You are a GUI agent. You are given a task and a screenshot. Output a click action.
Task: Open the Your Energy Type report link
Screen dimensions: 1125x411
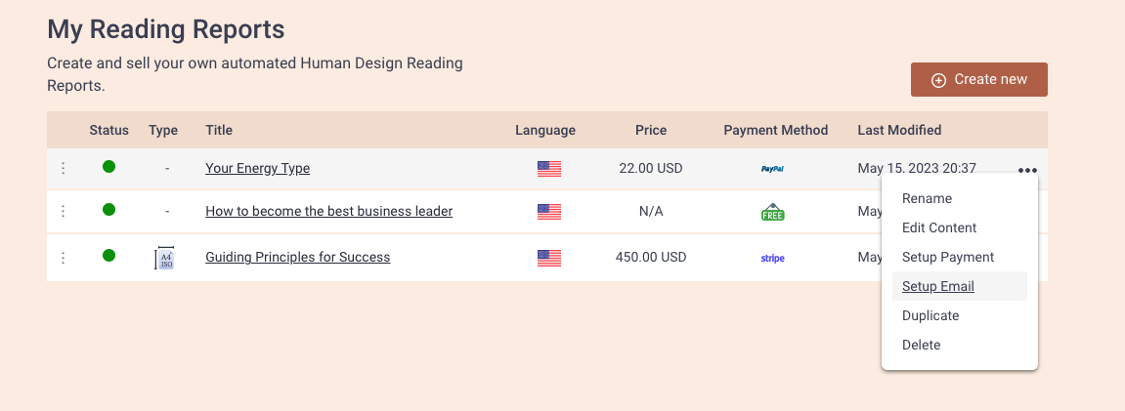click(258, 168)
